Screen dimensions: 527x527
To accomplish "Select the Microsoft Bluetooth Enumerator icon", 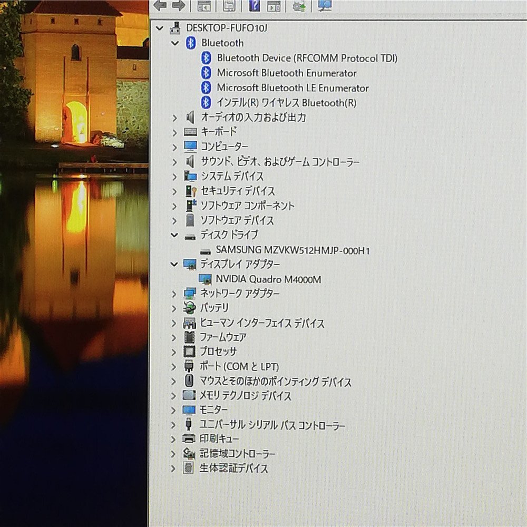I will 206,73.
